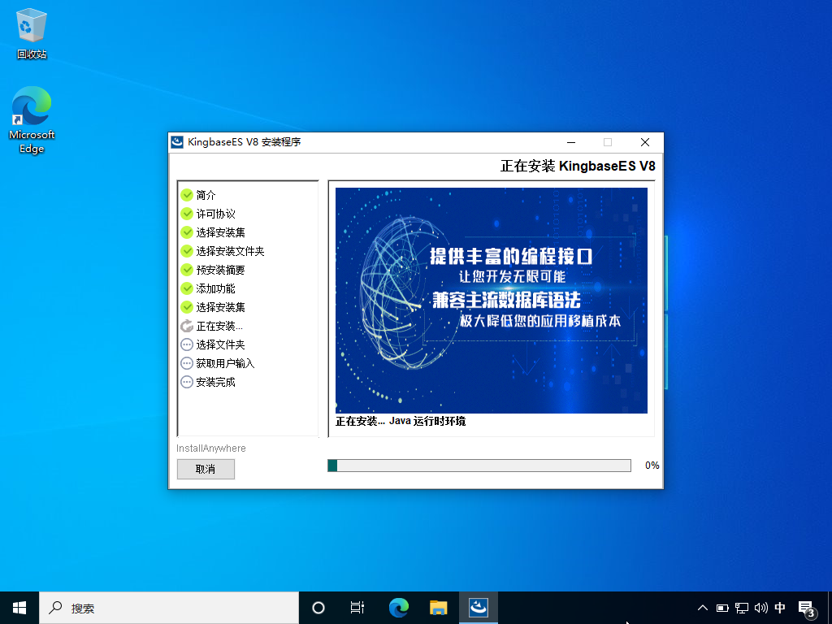Open the network status tray icon

[x=742, y=607]
